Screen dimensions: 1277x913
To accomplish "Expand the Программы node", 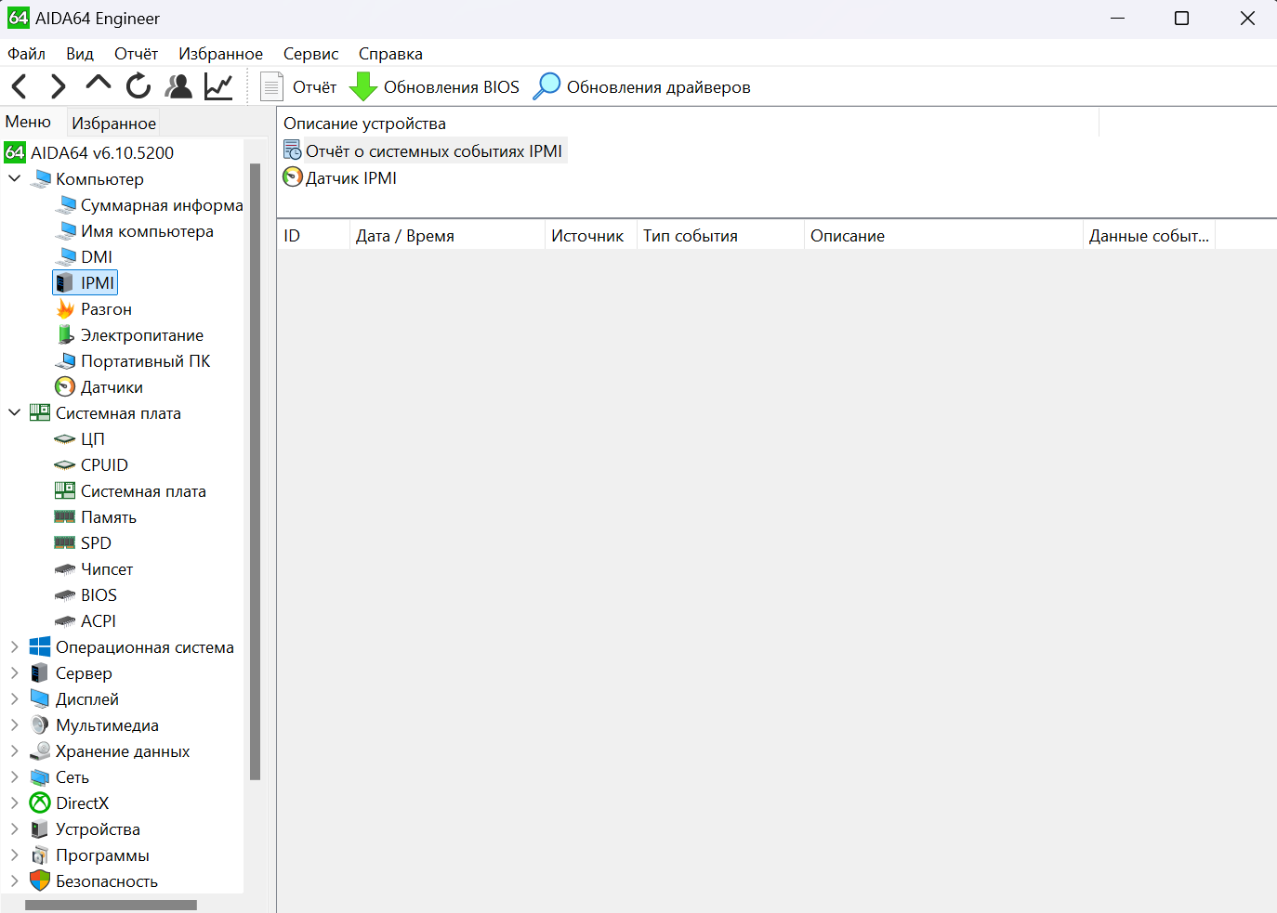I will coord(15,854).
